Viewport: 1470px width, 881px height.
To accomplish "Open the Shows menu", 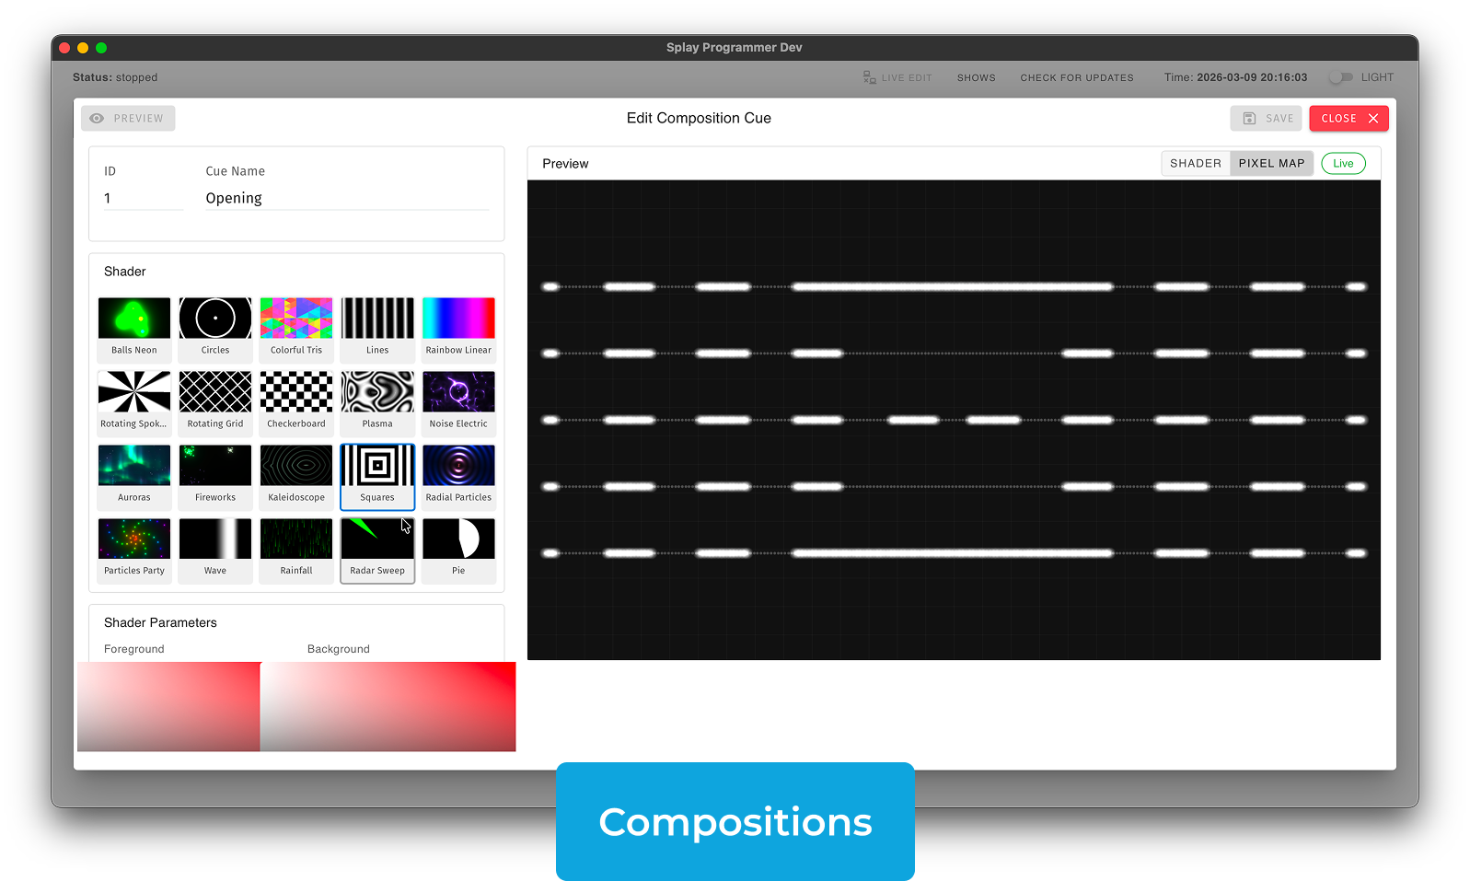I will [976, 78].
